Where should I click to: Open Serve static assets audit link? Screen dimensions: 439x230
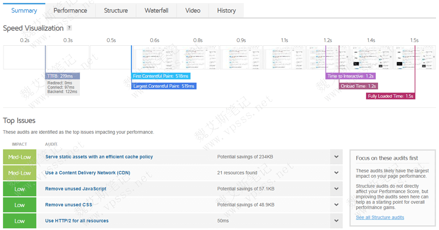[99, 157]
